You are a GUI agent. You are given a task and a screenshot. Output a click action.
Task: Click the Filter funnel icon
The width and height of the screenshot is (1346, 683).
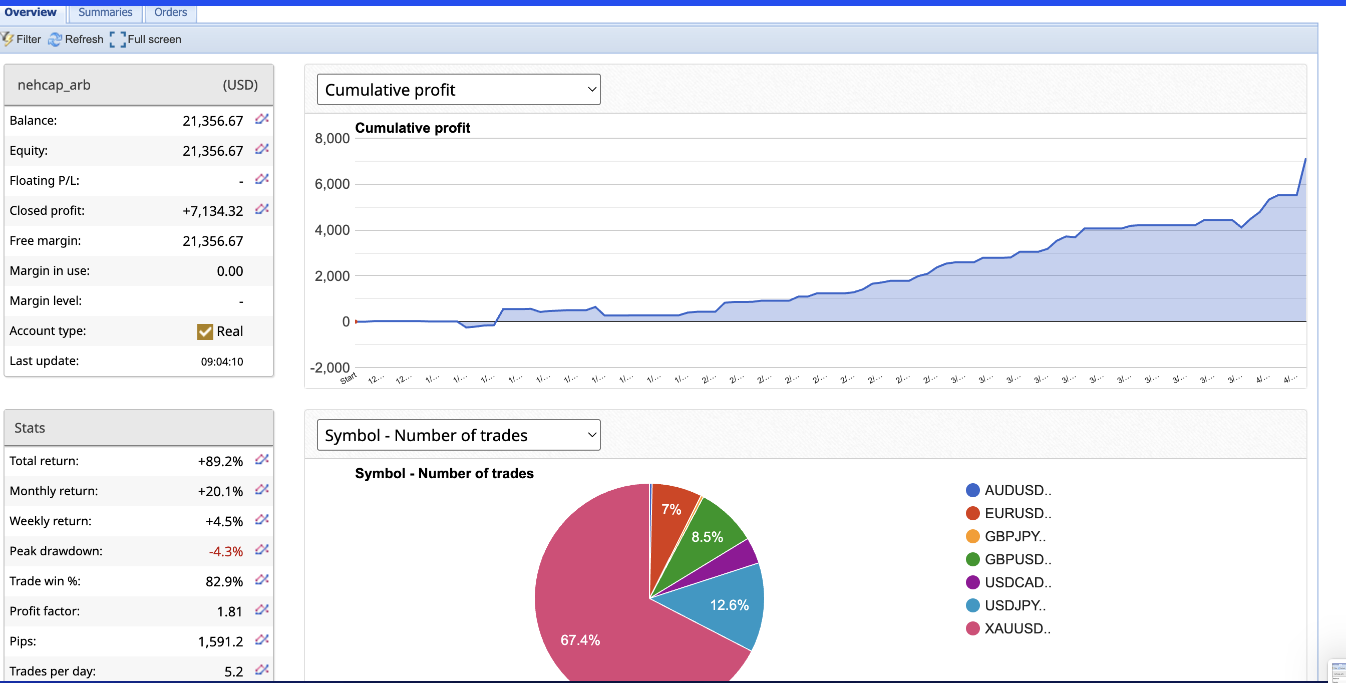pyautogui.click(x=8, y=39)
